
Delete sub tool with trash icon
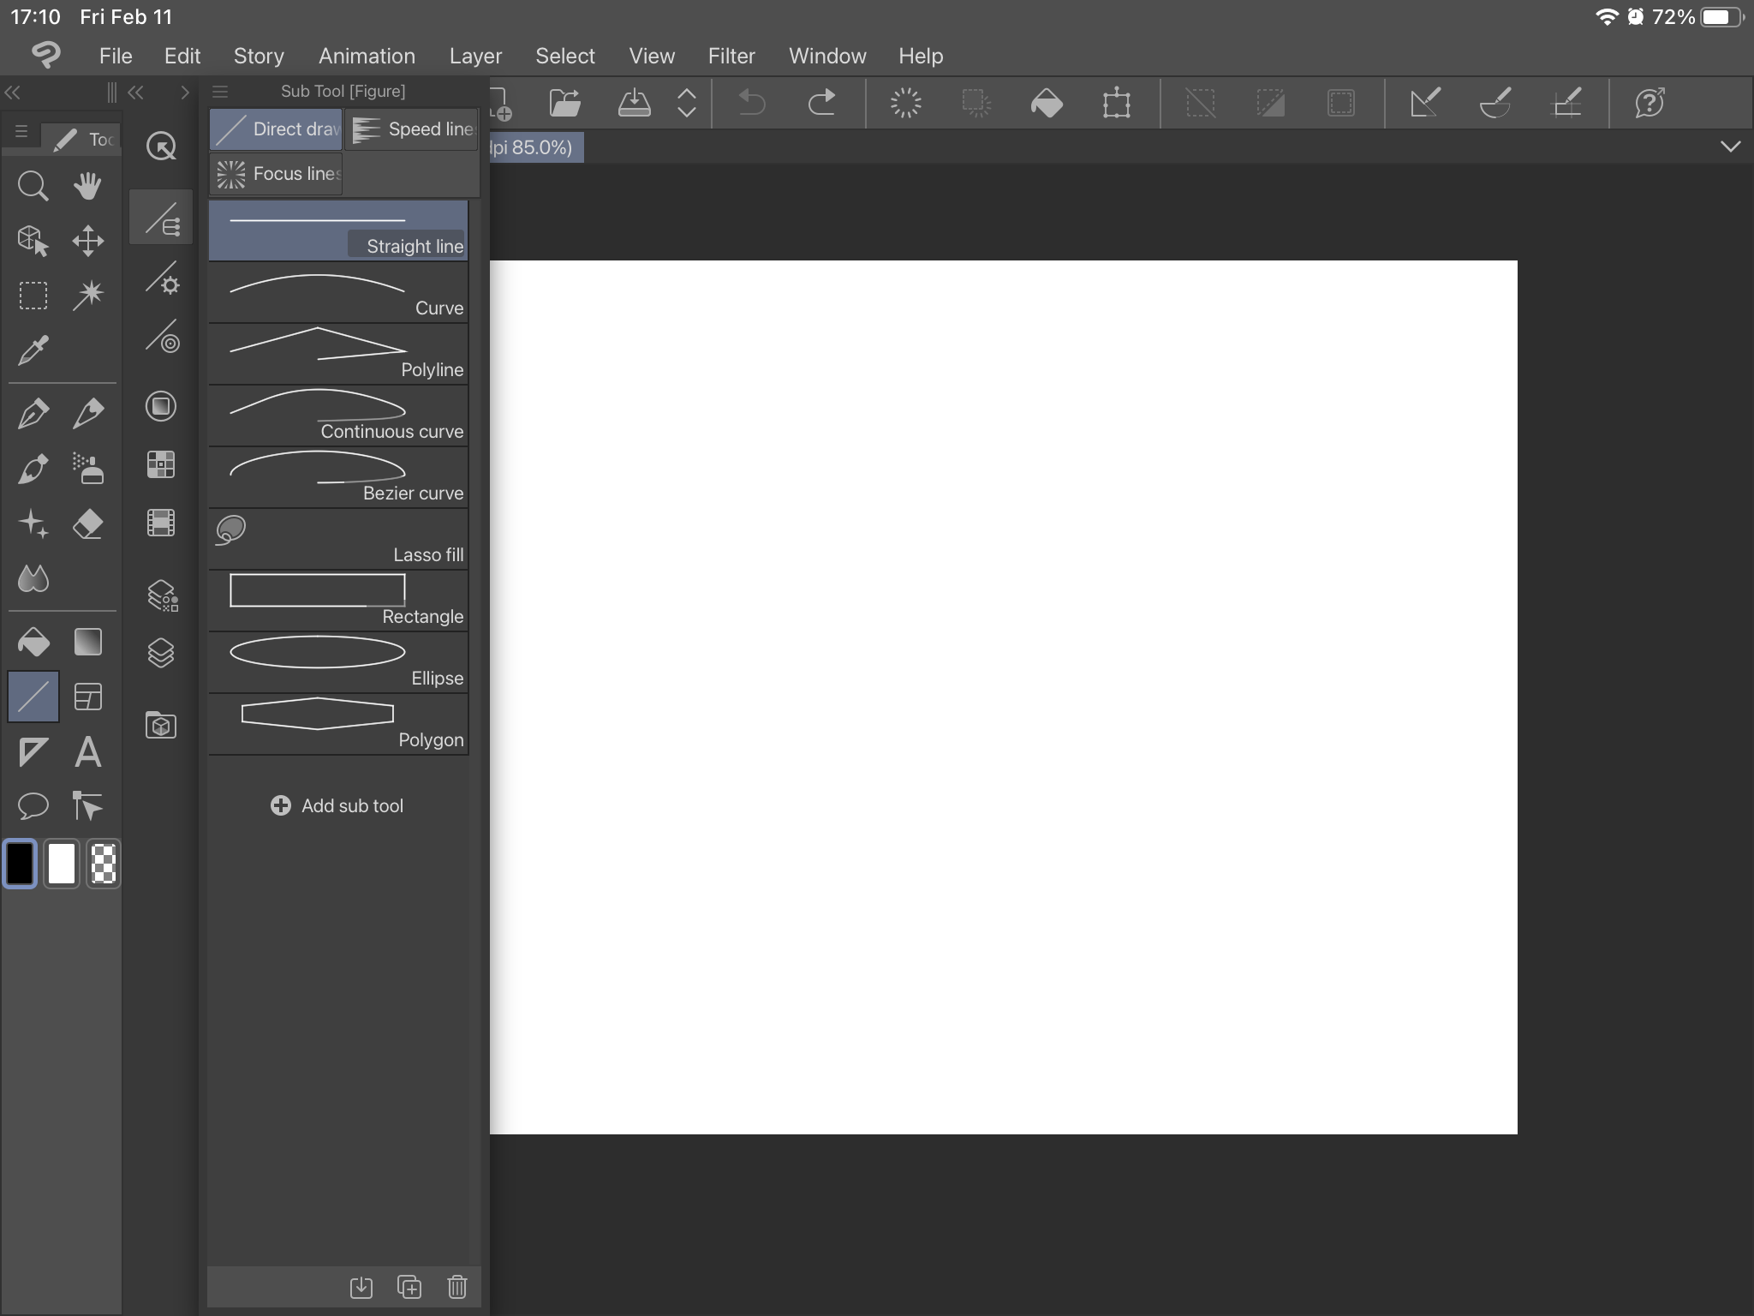point(456,1287)
